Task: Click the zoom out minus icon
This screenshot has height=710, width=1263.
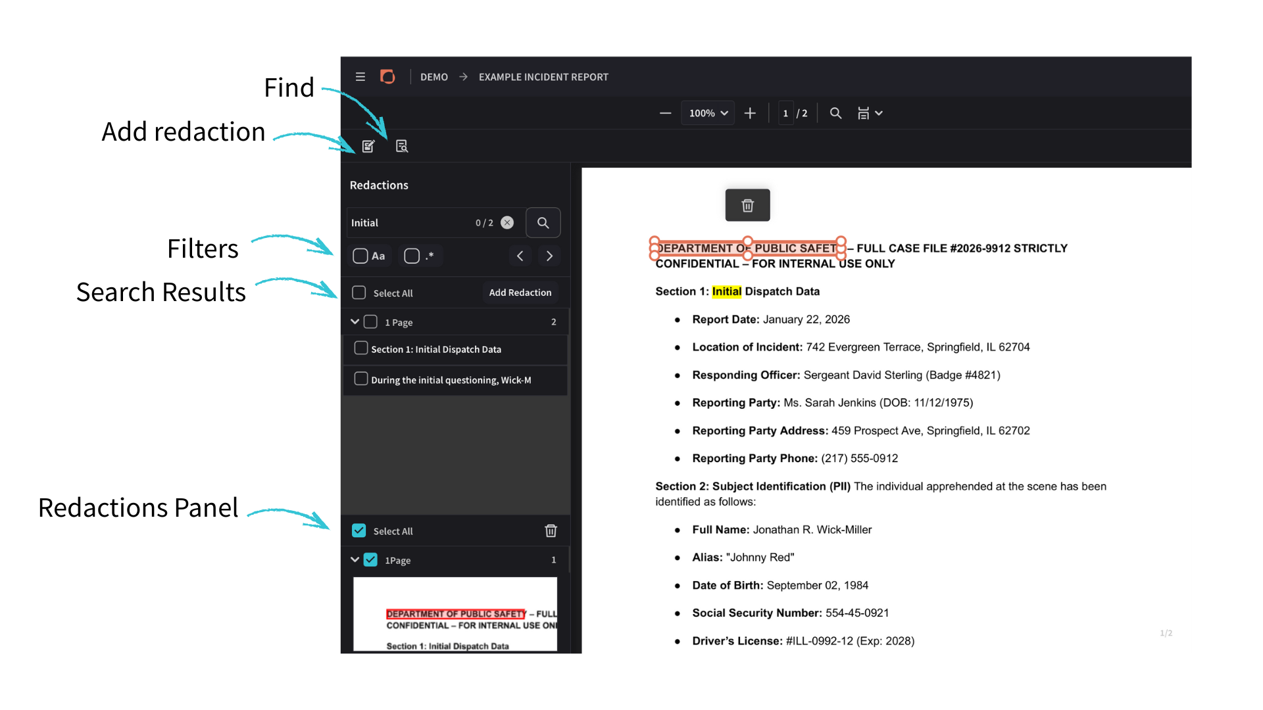Action: click(x=665, y=113)
